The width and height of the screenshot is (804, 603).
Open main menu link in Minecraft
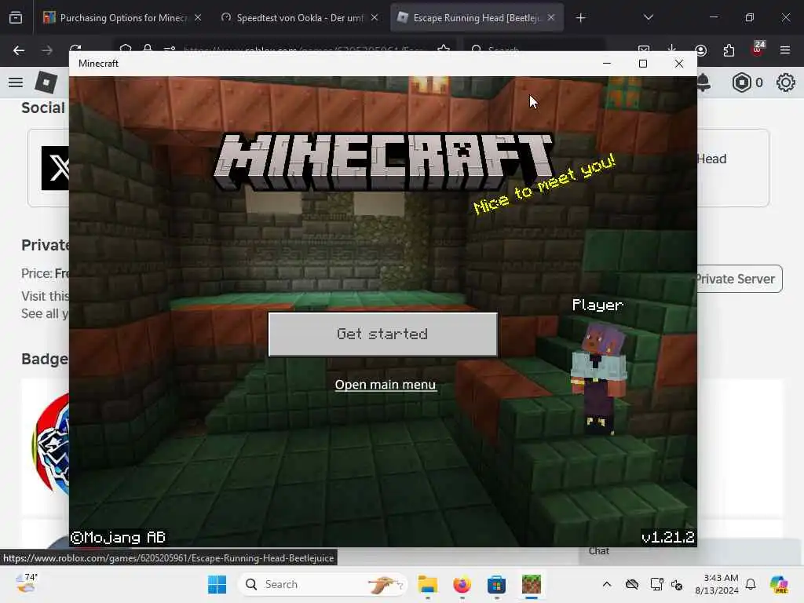click(386, 385)
